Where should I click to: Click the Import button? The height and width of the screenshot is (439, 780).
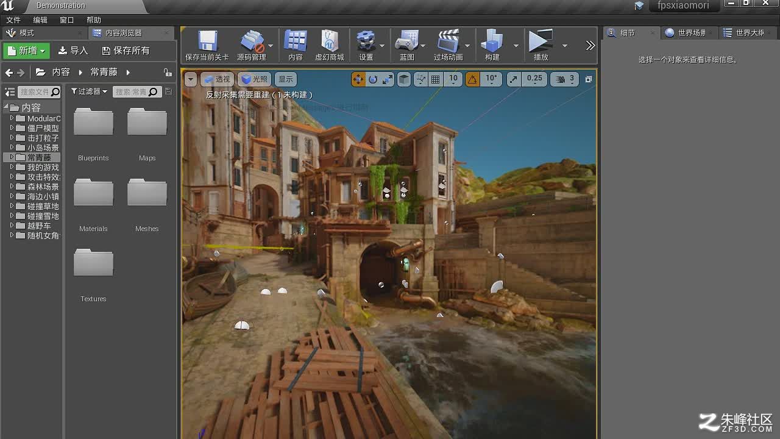coord(73,51)
